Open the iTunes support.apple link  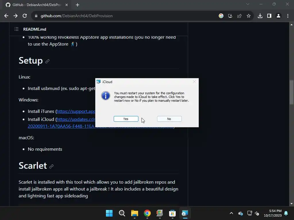[x=76, y=111]
